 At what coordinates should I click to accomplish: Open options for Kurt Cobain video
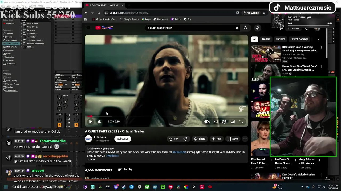click(321, 175)
